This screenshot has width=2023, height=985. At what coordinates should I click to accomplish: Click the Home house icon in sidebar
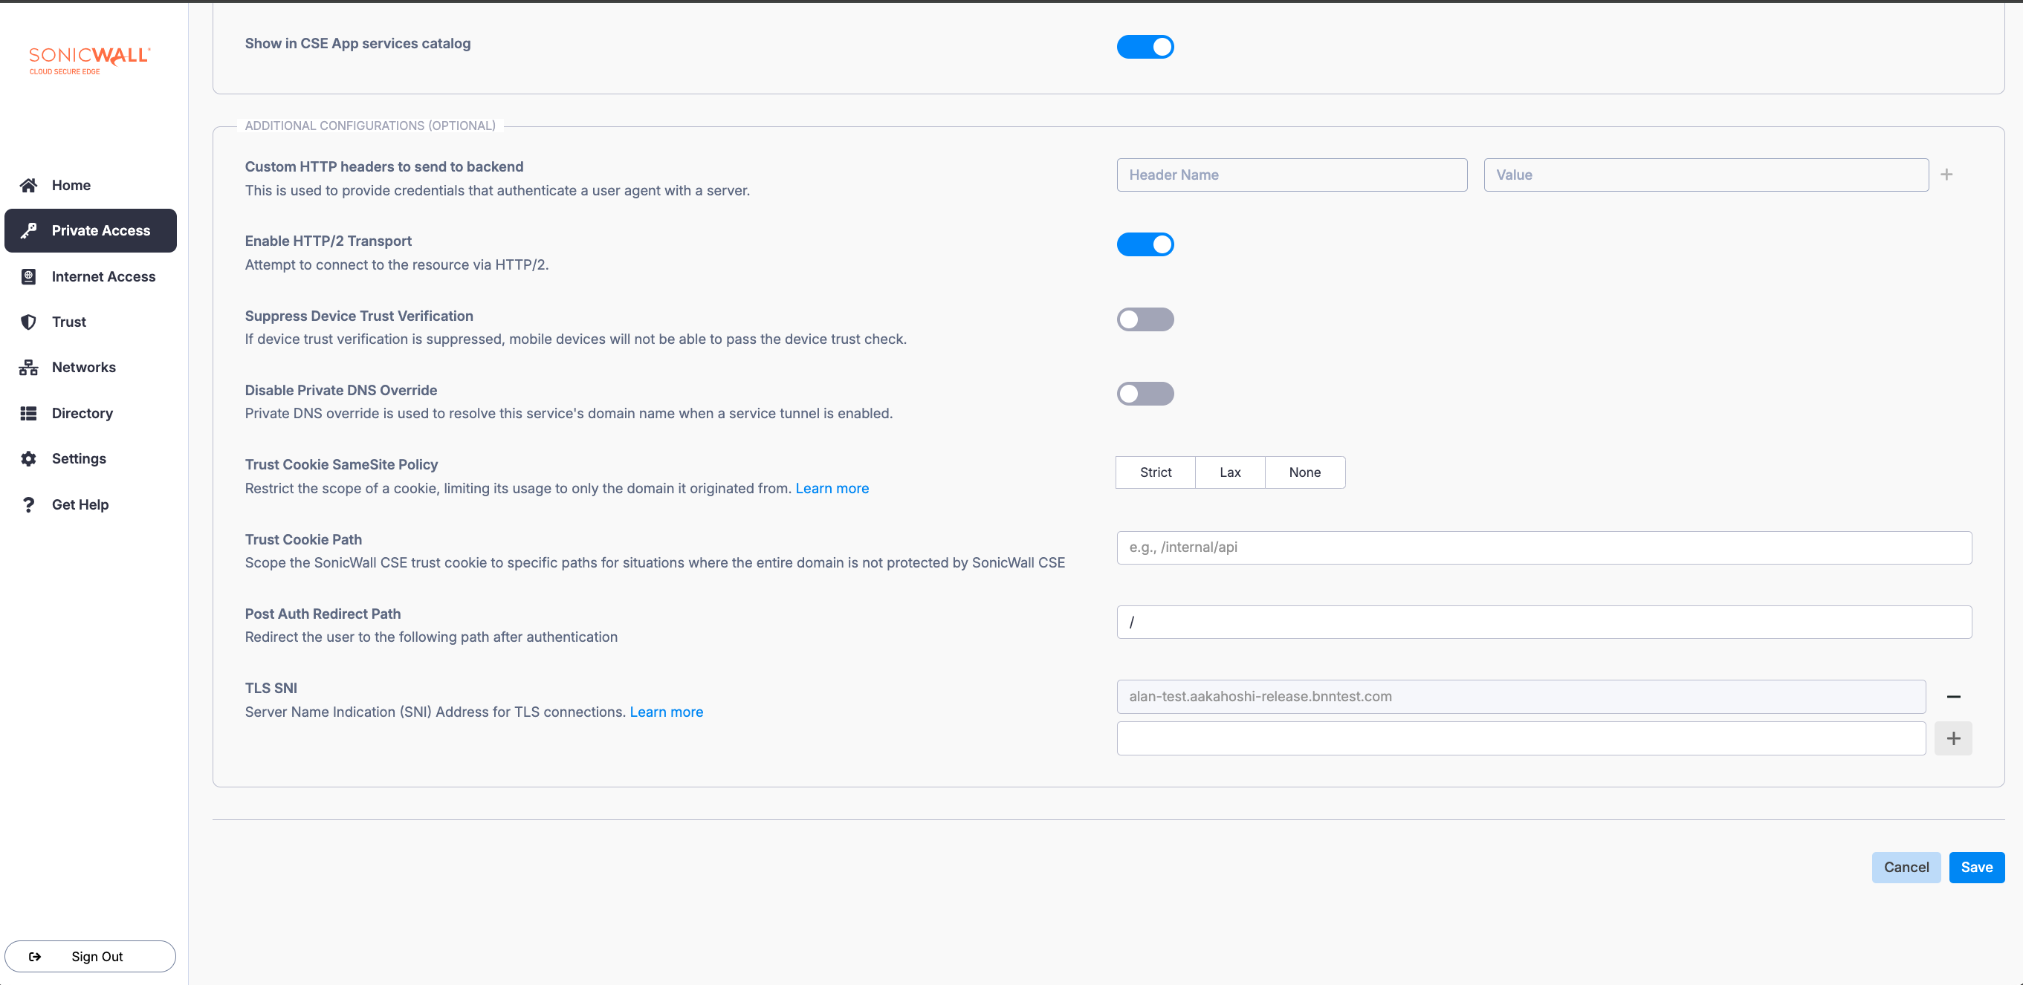point(28,185)
